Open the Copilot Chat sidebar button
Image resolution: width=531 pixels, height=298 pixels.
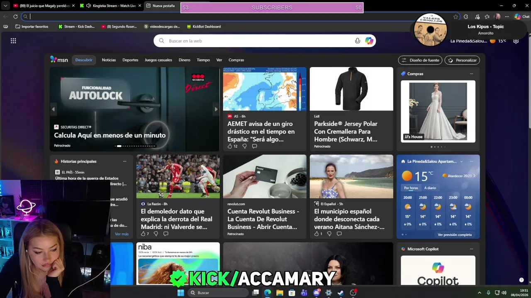522,17
